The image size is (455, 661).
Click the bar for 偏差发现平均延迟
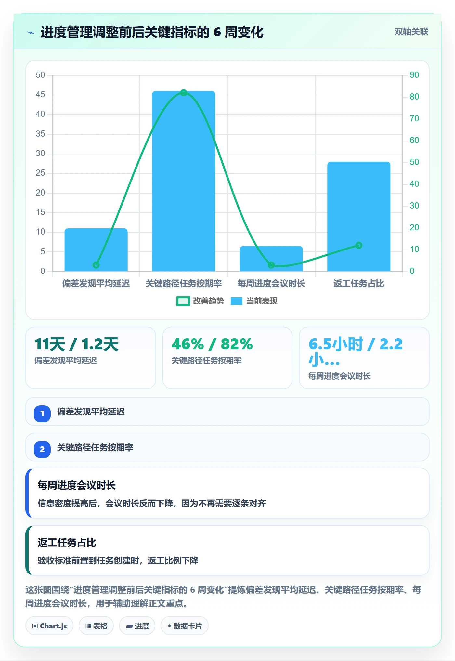96,250
